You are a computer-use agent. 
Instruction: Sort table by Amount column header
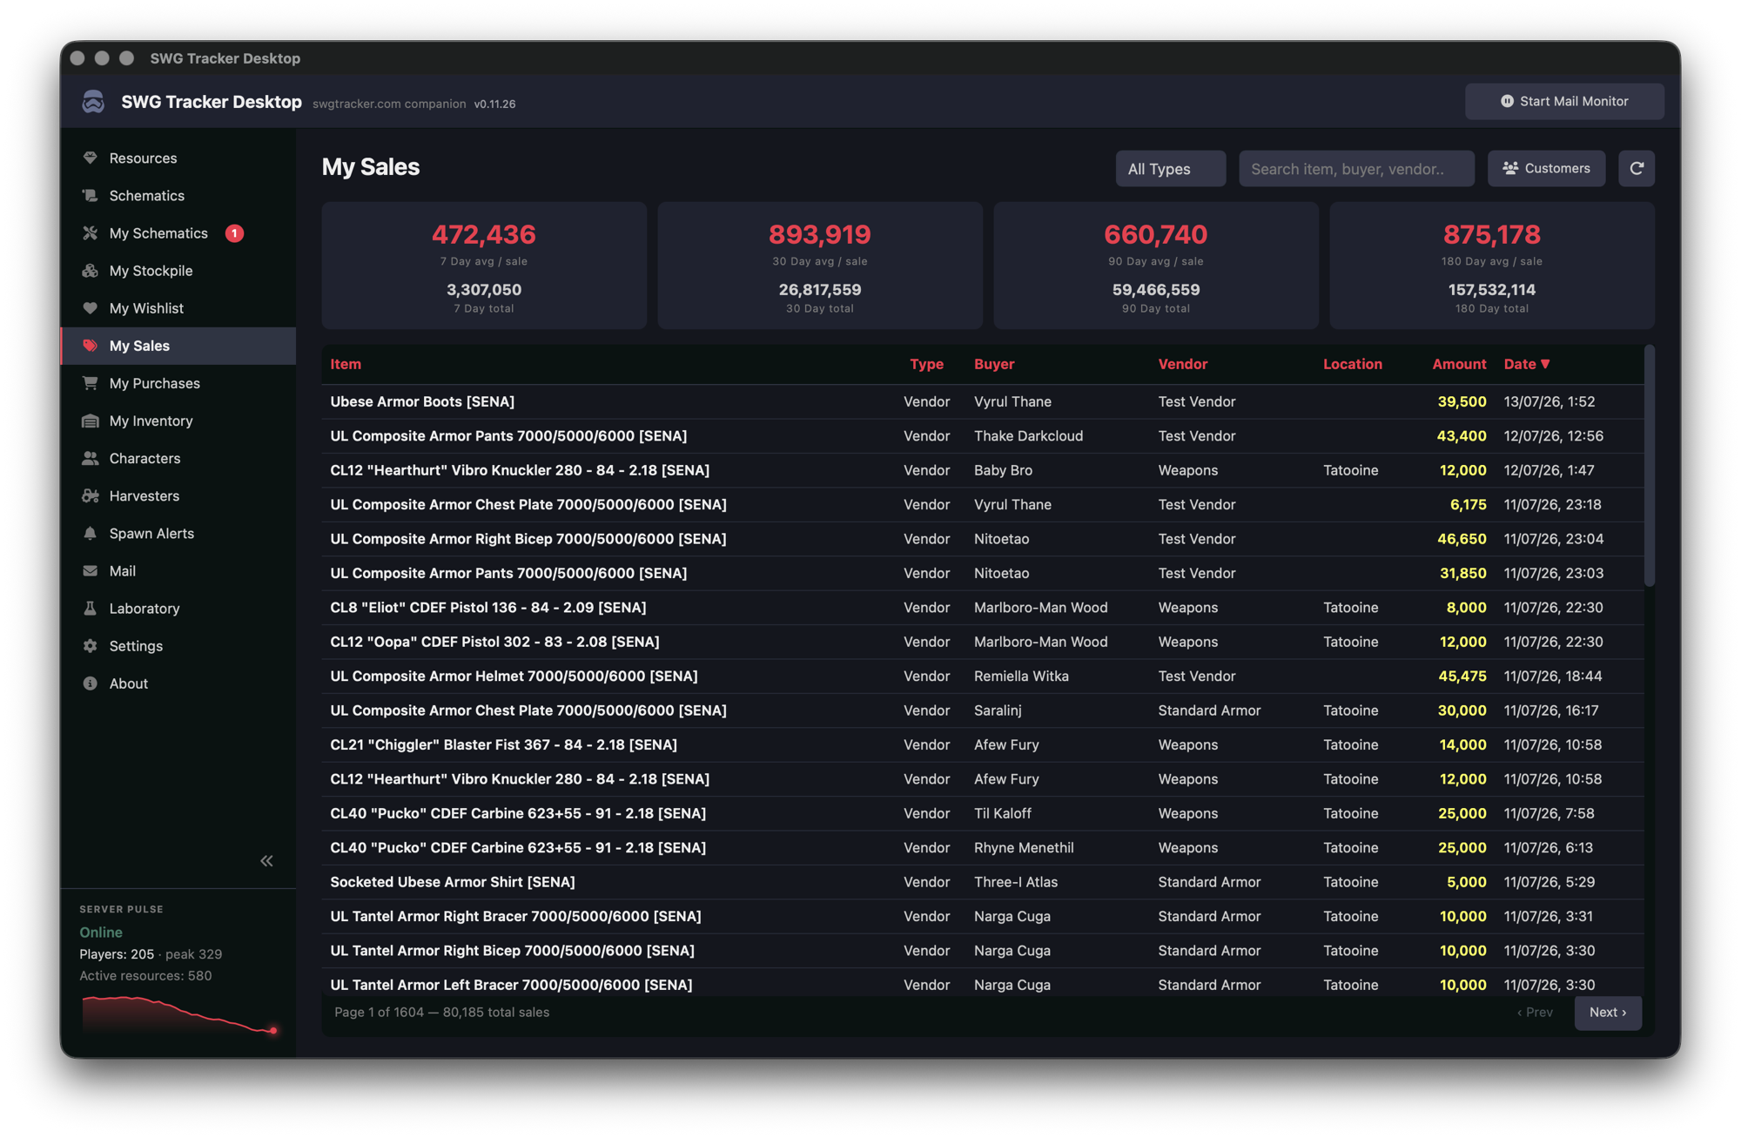1459,364
